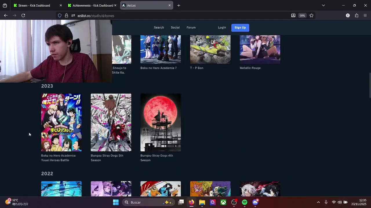Open the T・P Bon cover image

pyautogui.click(x=210, y=49)
